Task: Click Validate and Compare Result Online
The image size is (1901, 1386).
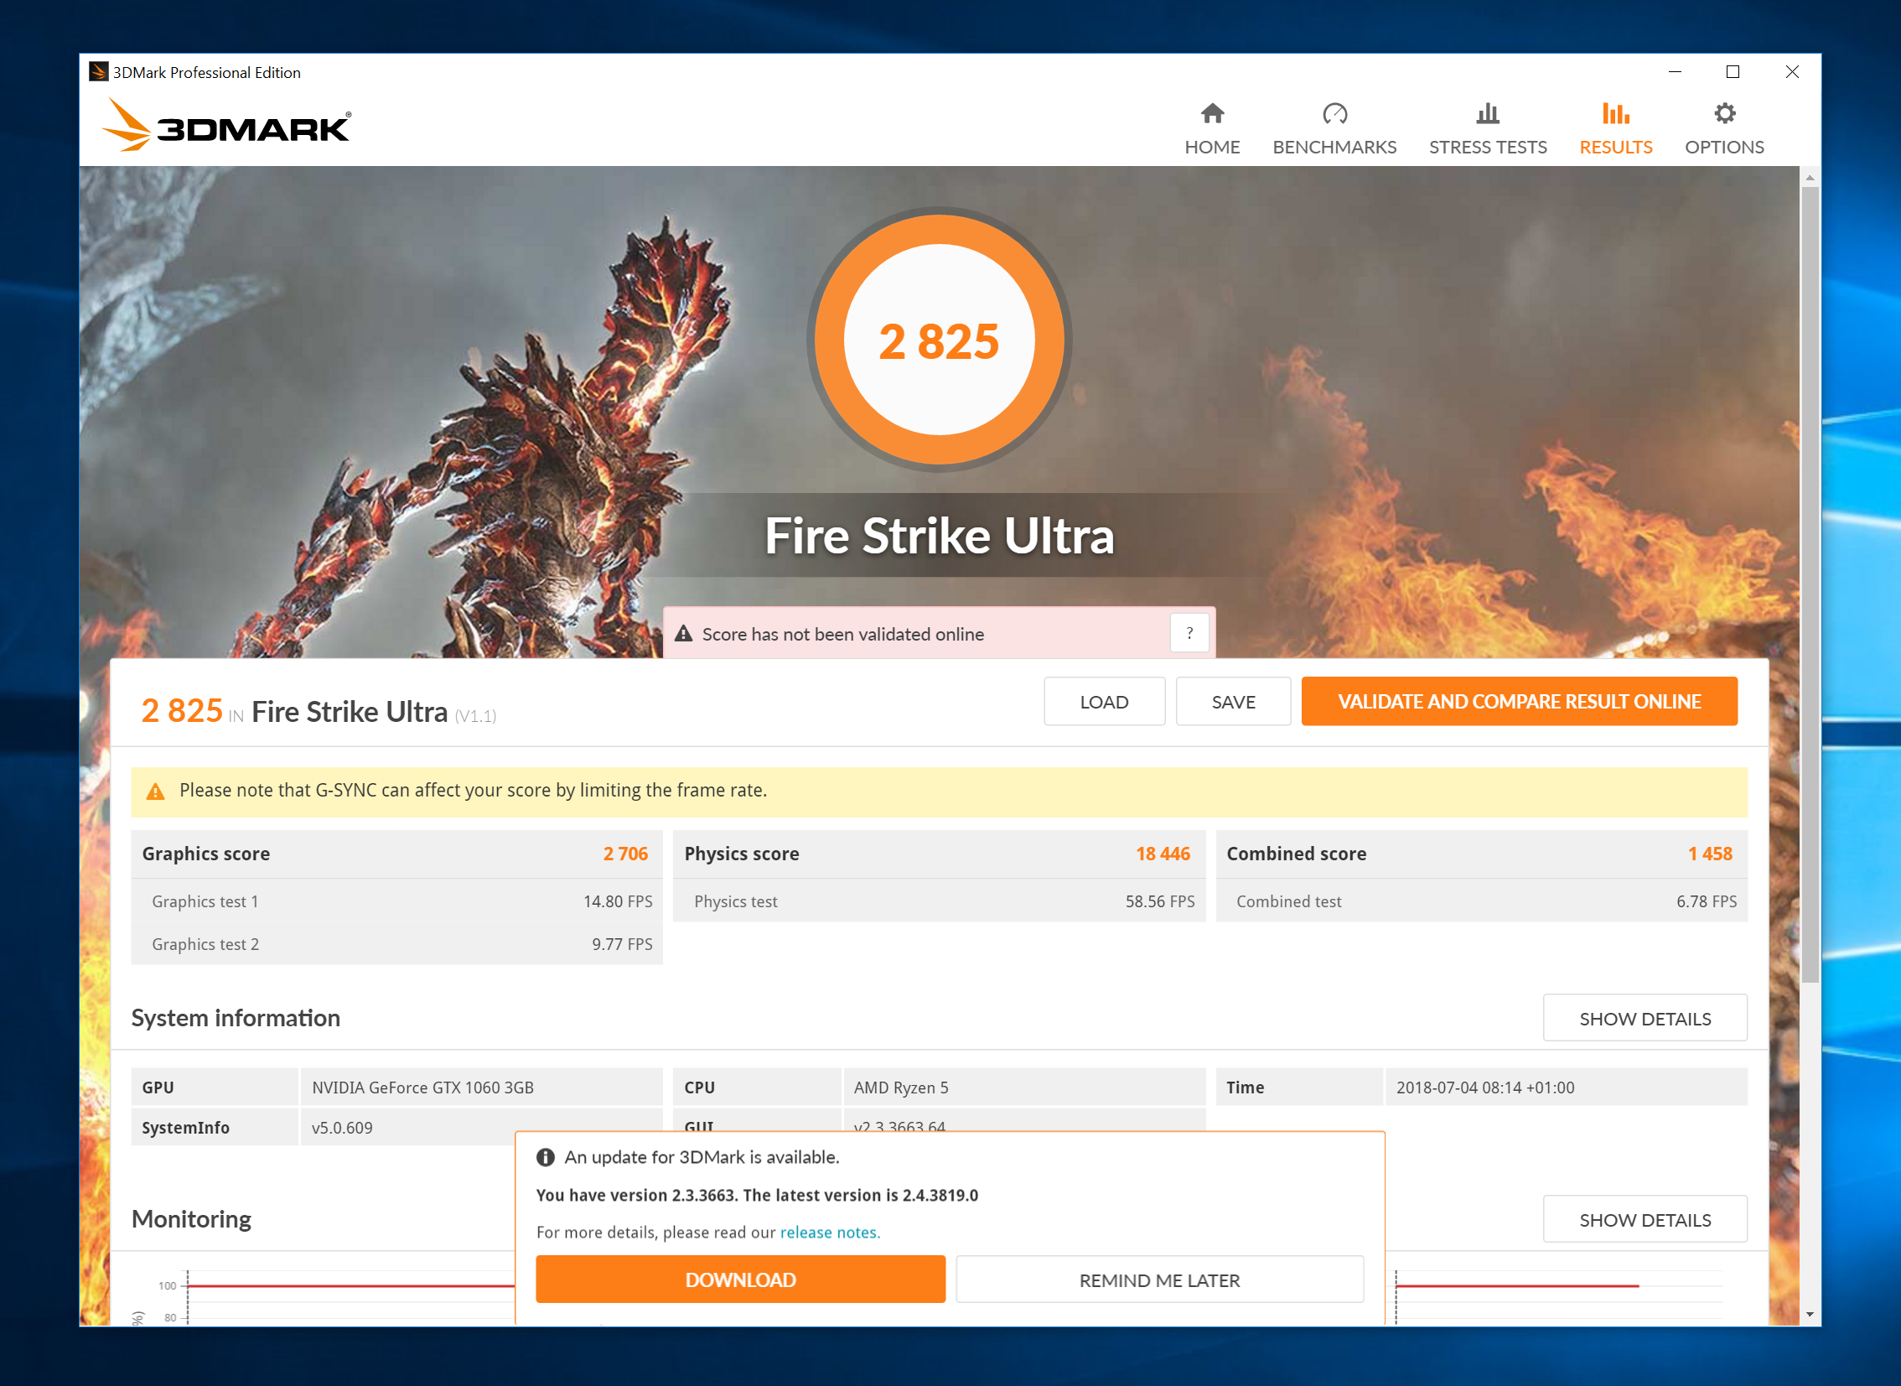Action: coord(1518,702)
